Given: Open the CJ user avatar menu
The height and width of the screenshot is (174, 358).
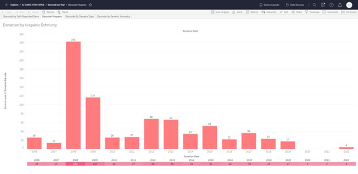Looking at the screenshot, I should 349,5.
